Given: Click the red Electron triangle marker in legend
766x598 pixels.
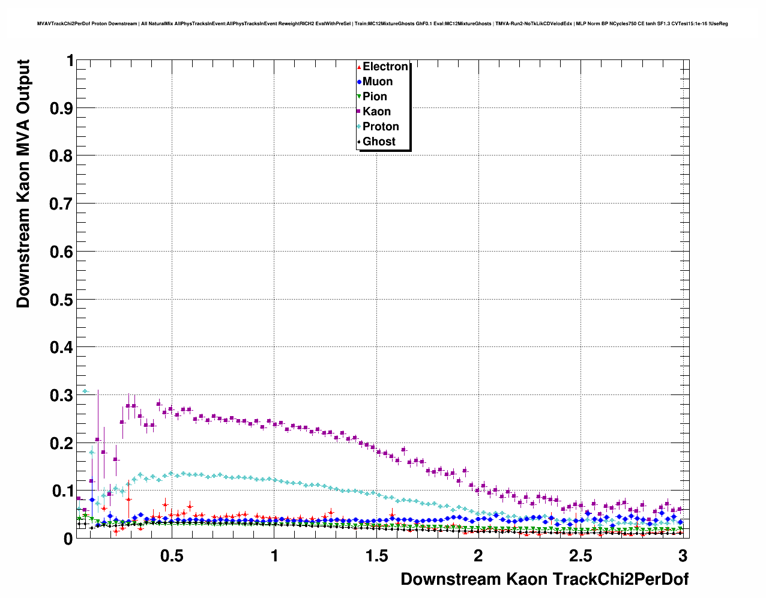Looking at the screenshot, I should click(x=359, y=67).
